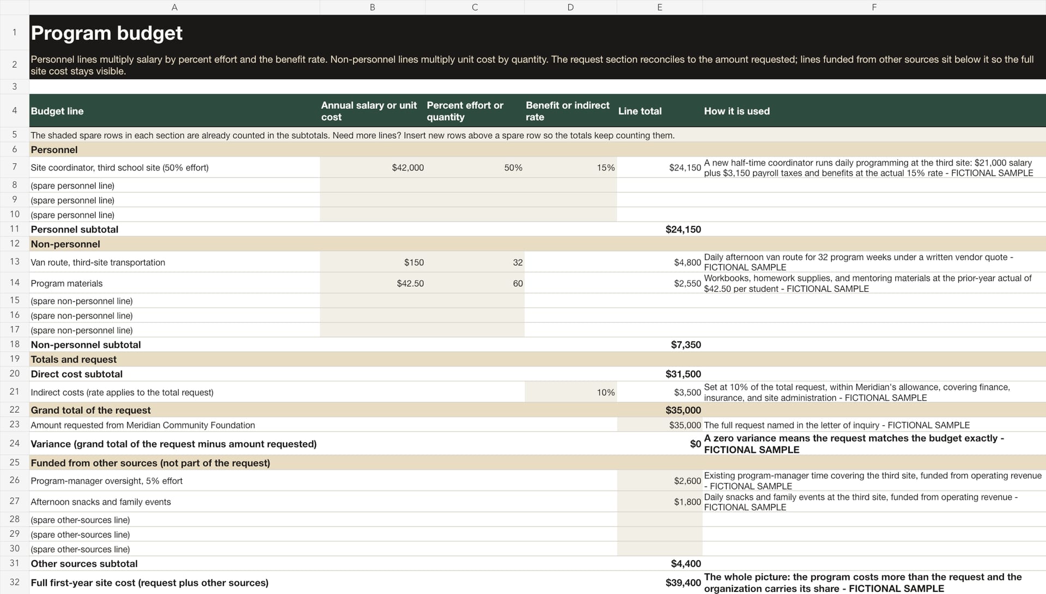Click 'Percent effort or quantity' header

[475, 111]
